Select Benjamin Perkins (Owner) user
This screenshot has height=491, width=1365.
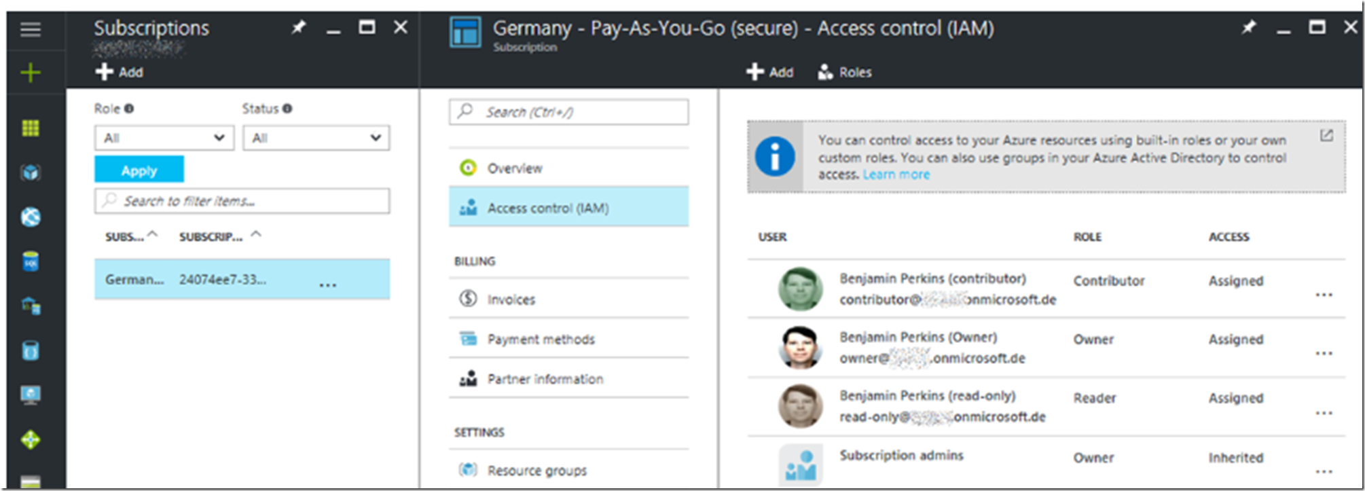tap(1046, 347)
